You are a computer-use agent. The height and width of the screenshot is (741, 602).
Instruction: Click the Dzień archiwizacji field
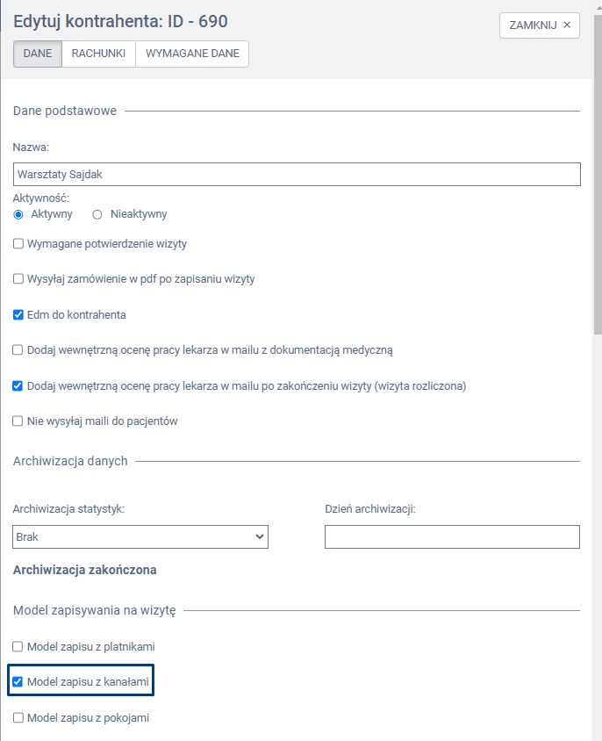tap(452, 536)
